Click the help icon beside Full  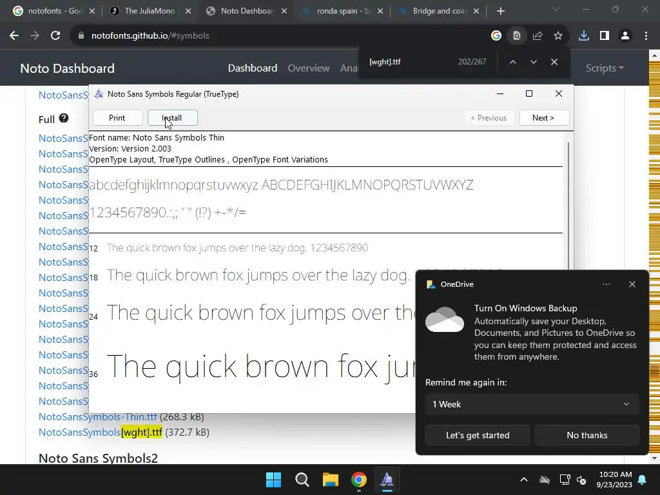[x=64, y=119]
